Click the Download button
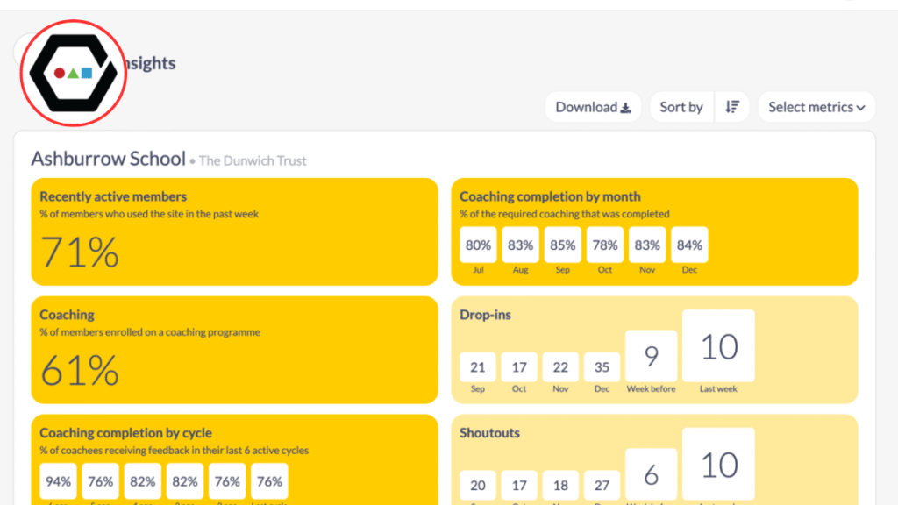The height and width of the screenshot is (505, 898). pos(593,107)
